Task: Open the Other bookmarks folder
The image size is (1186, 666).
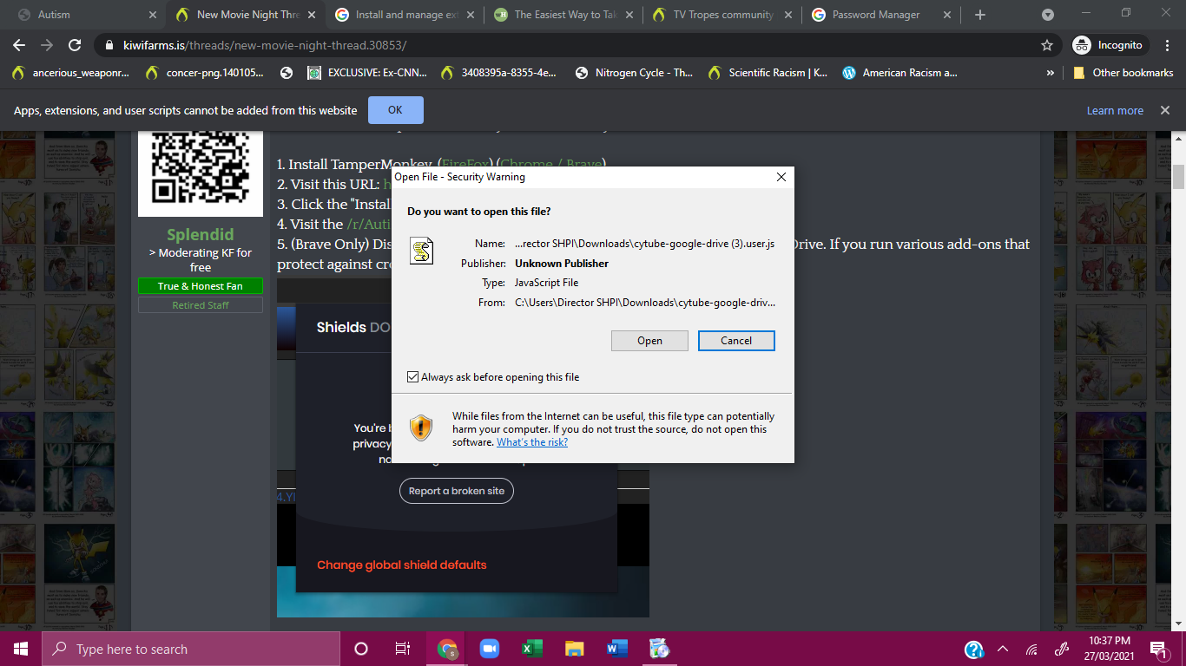Action: click(x=1123, y=73)
